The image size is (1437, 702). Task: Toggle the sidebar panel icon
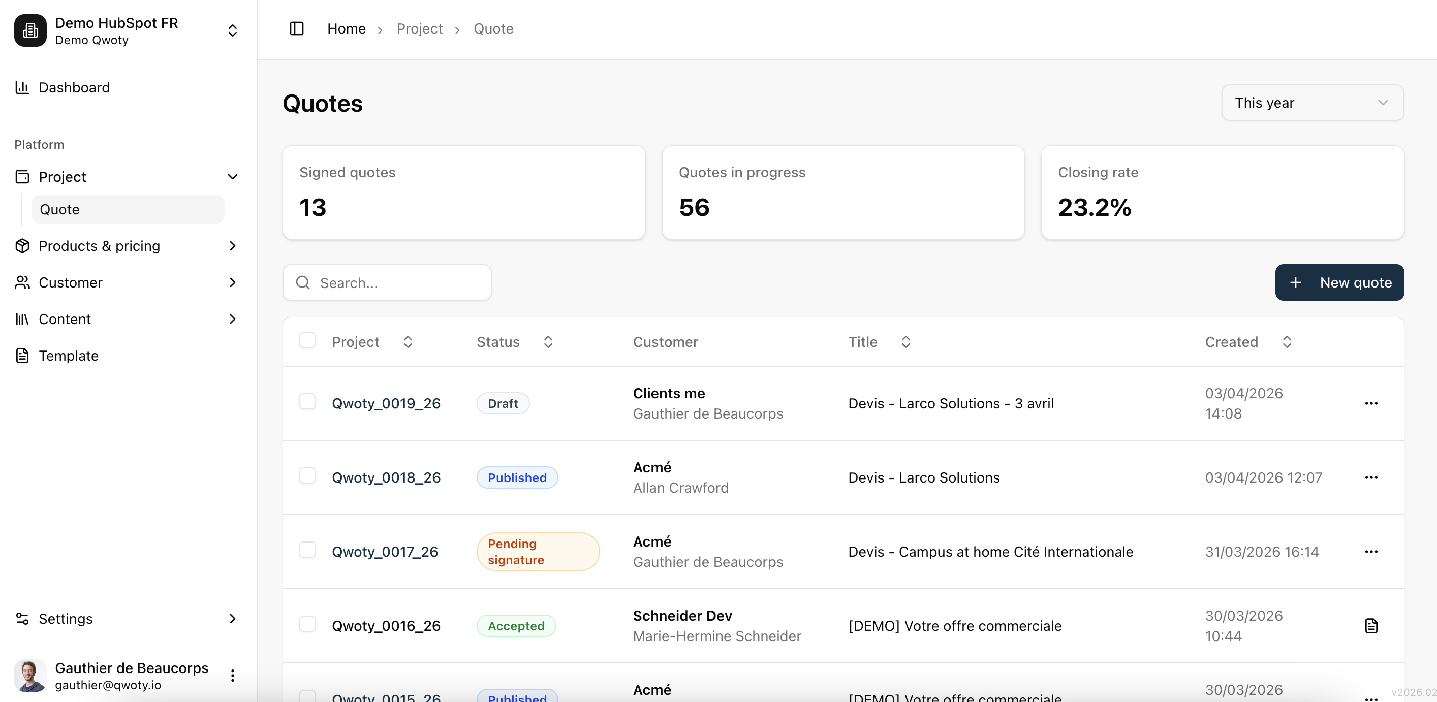click(x=296, y=28)
